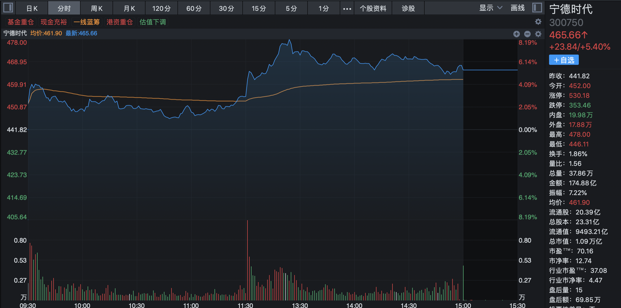
Task: Open tag bar settings gear icon
Action: (538, 22)
